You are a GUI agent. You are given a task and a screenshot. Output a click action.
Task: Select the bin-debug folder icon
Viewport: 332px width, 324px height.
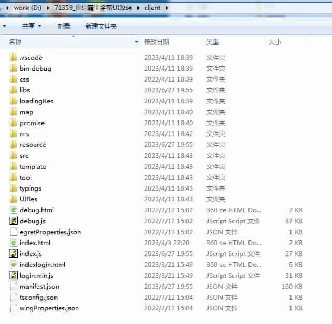pos(13,69)
